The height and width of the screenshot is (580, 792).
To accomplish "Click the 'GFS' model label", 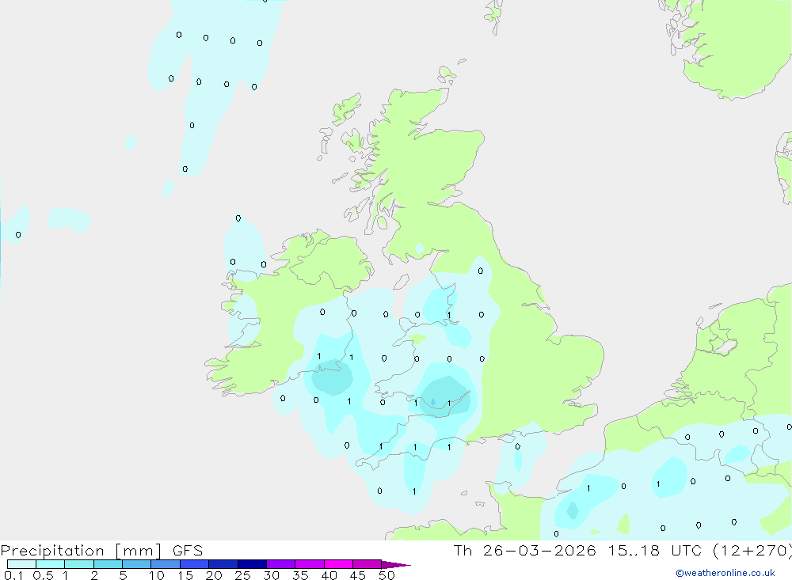I will (x=188, y=551).
